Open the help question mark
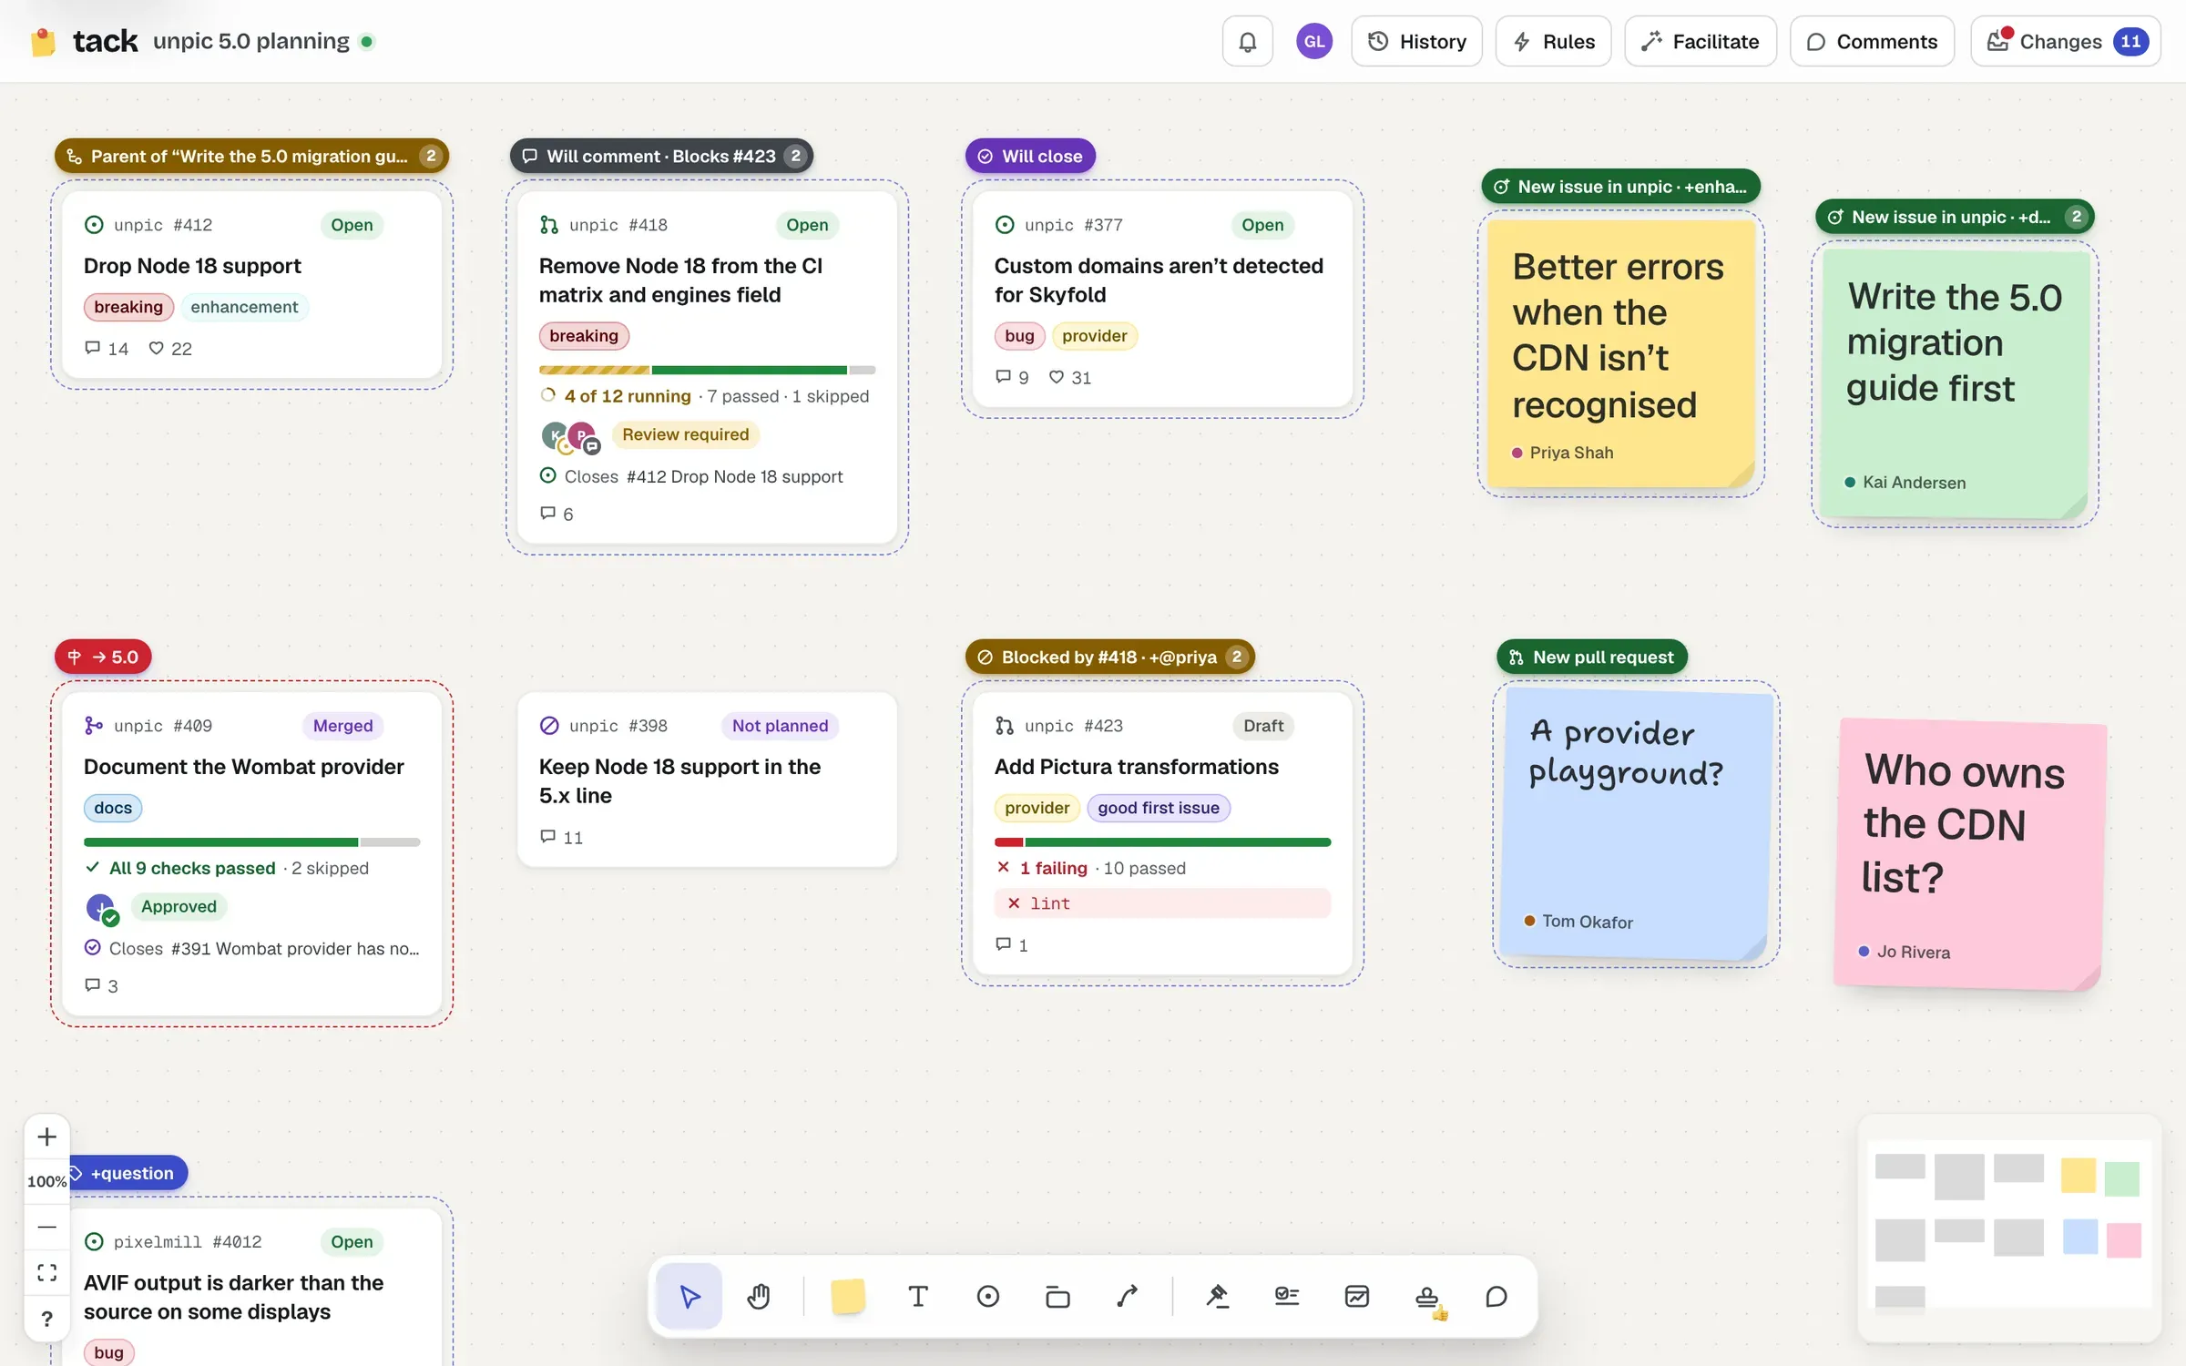 tap(47, 1318)
